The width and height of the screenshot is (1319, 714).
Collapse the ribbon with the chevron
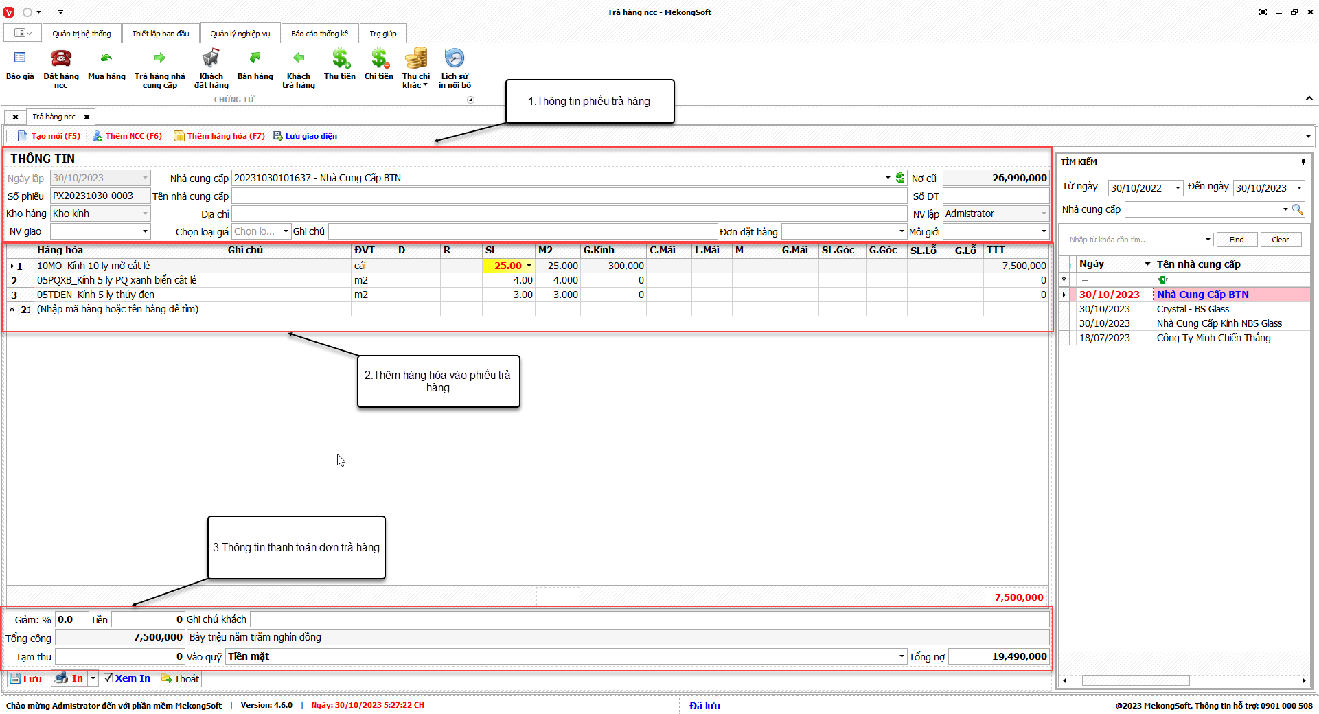(x=1309, y=99)
